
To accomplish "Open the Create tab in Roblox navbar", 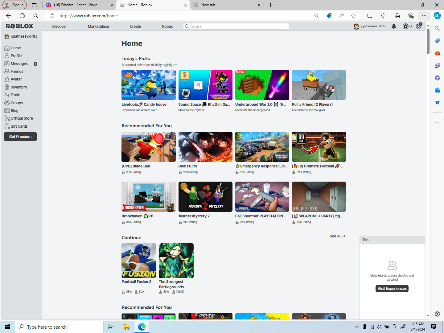I will tap(135, 27).
